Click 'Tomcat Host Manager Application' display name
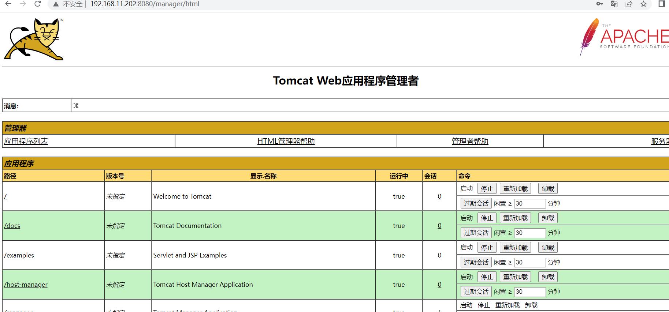 (x=203, y=285)
